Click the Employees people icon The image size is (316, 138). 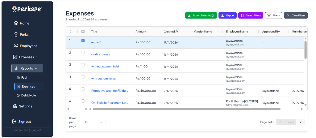point(16,46)
